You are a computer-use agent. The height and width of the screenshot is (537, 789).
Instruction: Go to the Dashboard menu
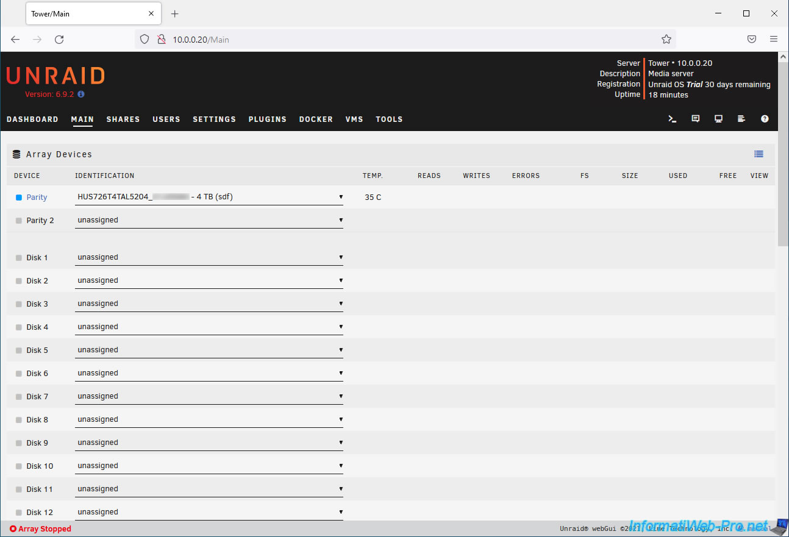[32, 119]
